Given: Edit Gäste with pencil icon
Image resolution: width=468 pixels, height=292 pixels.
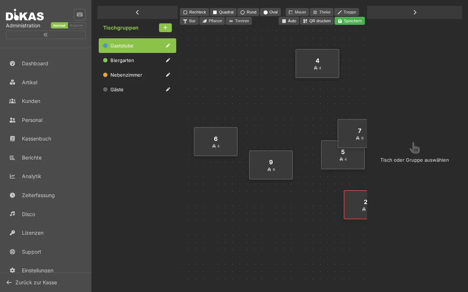Looking at the screenshot, I should pos(168,89).
